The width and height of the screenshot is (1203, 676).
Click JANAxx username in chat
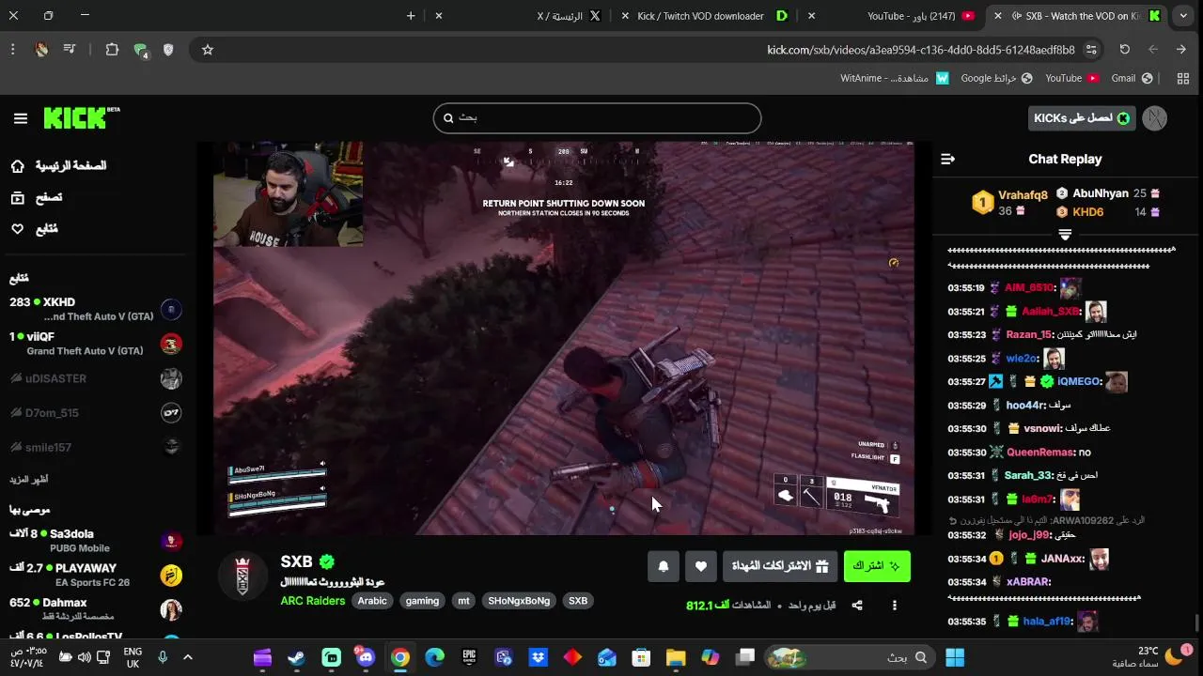(1063, 559)
